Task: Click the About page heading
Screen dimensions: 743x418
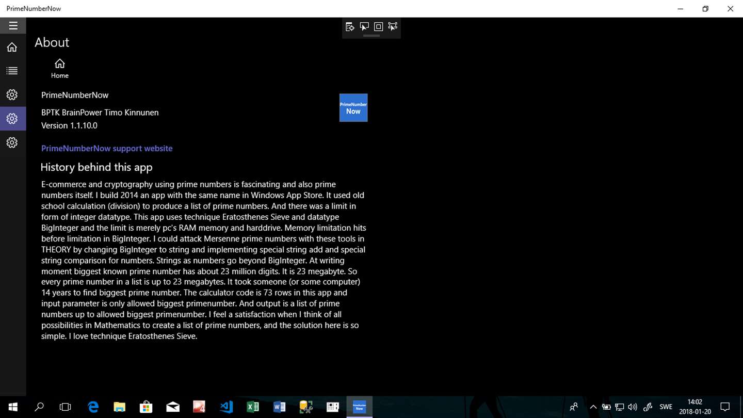Action: 52,42
